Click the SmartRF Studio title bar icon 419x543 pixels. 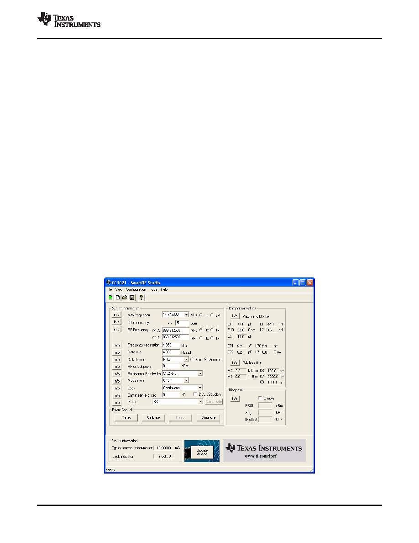click(109, 282)
